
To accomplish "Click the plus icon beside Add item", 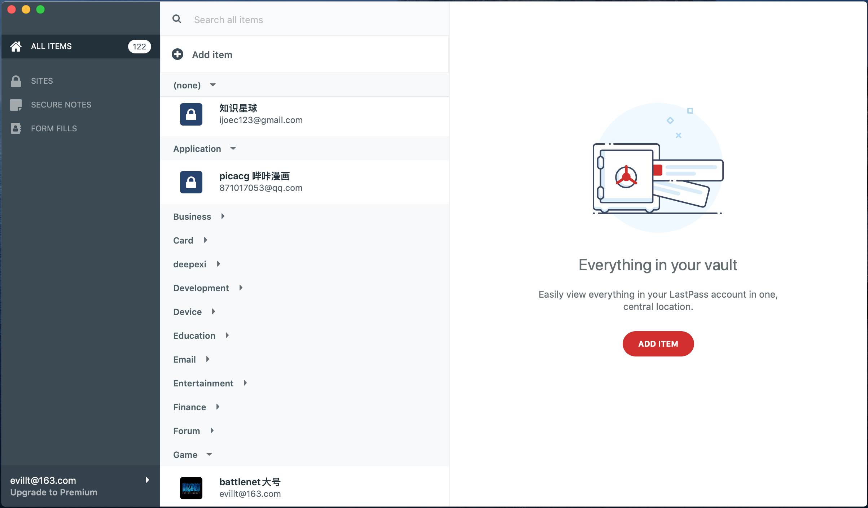I will pyautogui.click(x=177, y=54).
